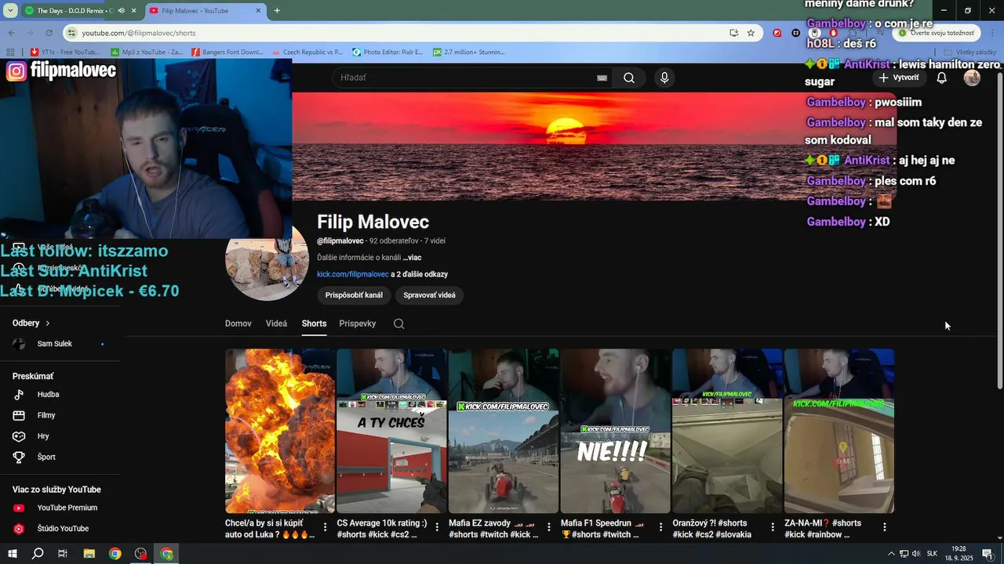The width and height of the screenshot is (1004, 564).
Task: Open kick.com/filipmalovec link
Action: tap(353, 274)
